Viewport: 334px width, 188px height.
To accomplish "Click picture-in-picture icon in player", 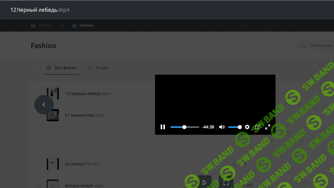I will point(257,127).
